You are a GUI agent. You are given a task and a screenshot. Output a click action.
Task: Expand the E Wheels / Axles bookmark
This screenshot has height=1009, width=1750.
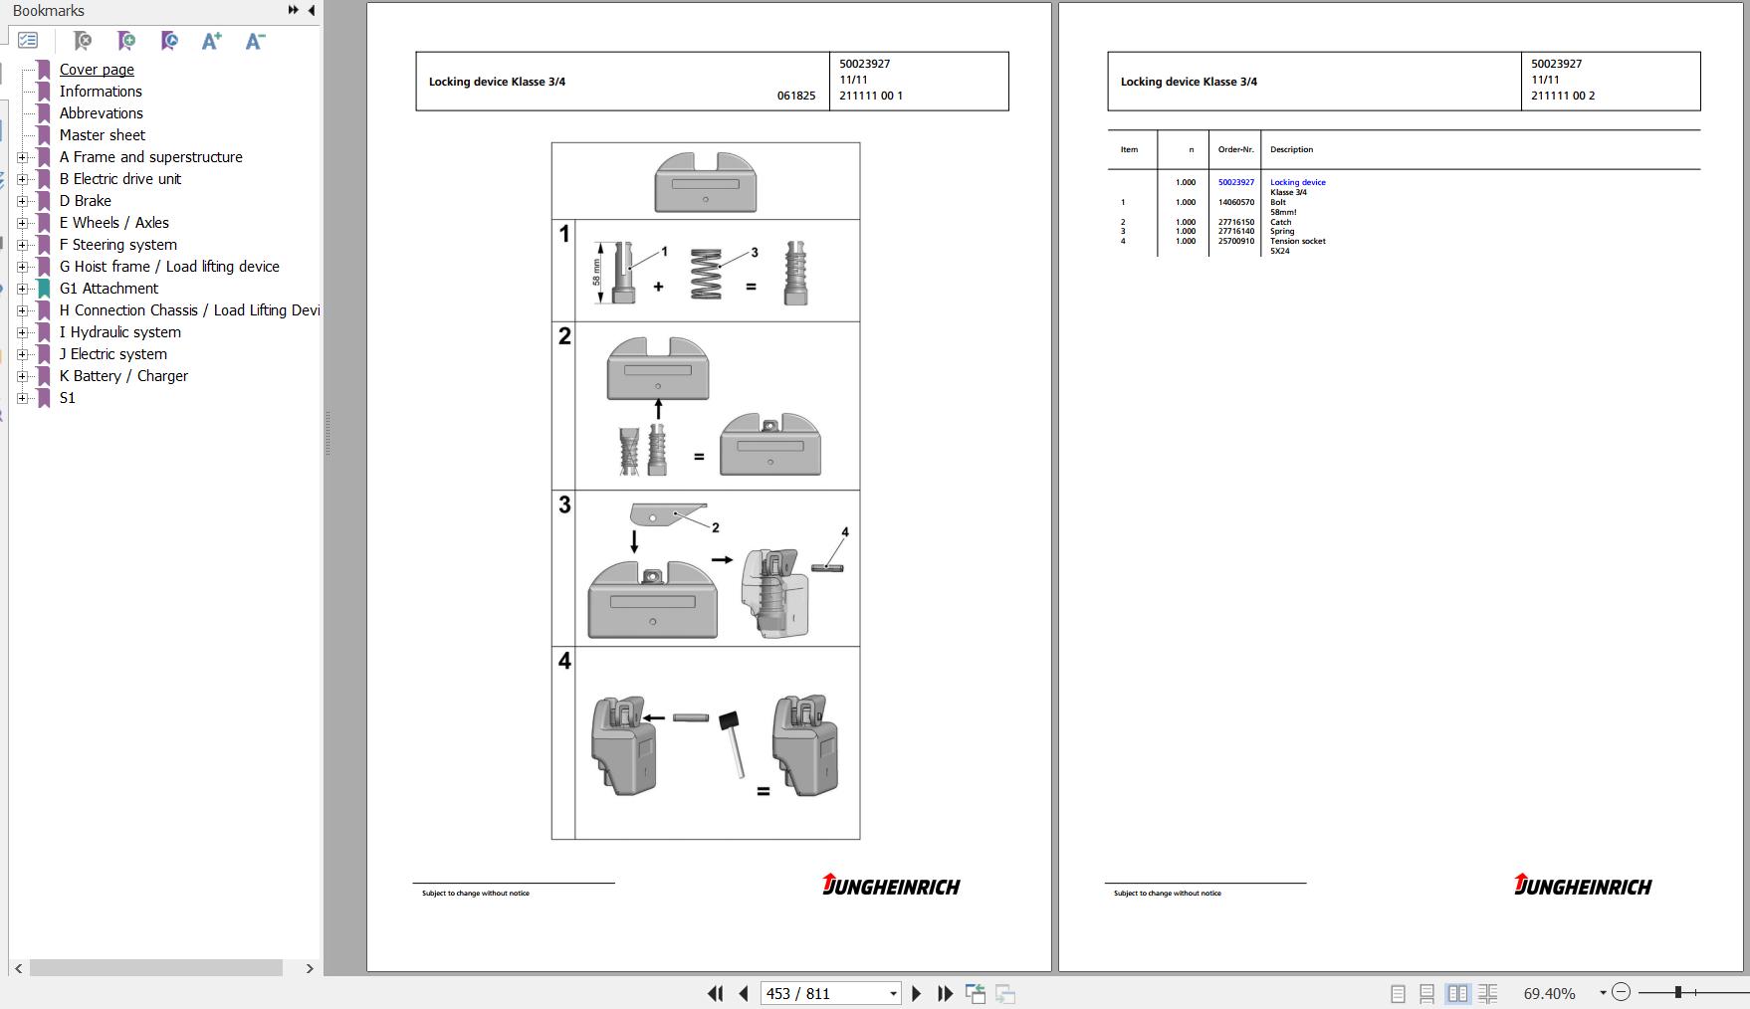23,223
